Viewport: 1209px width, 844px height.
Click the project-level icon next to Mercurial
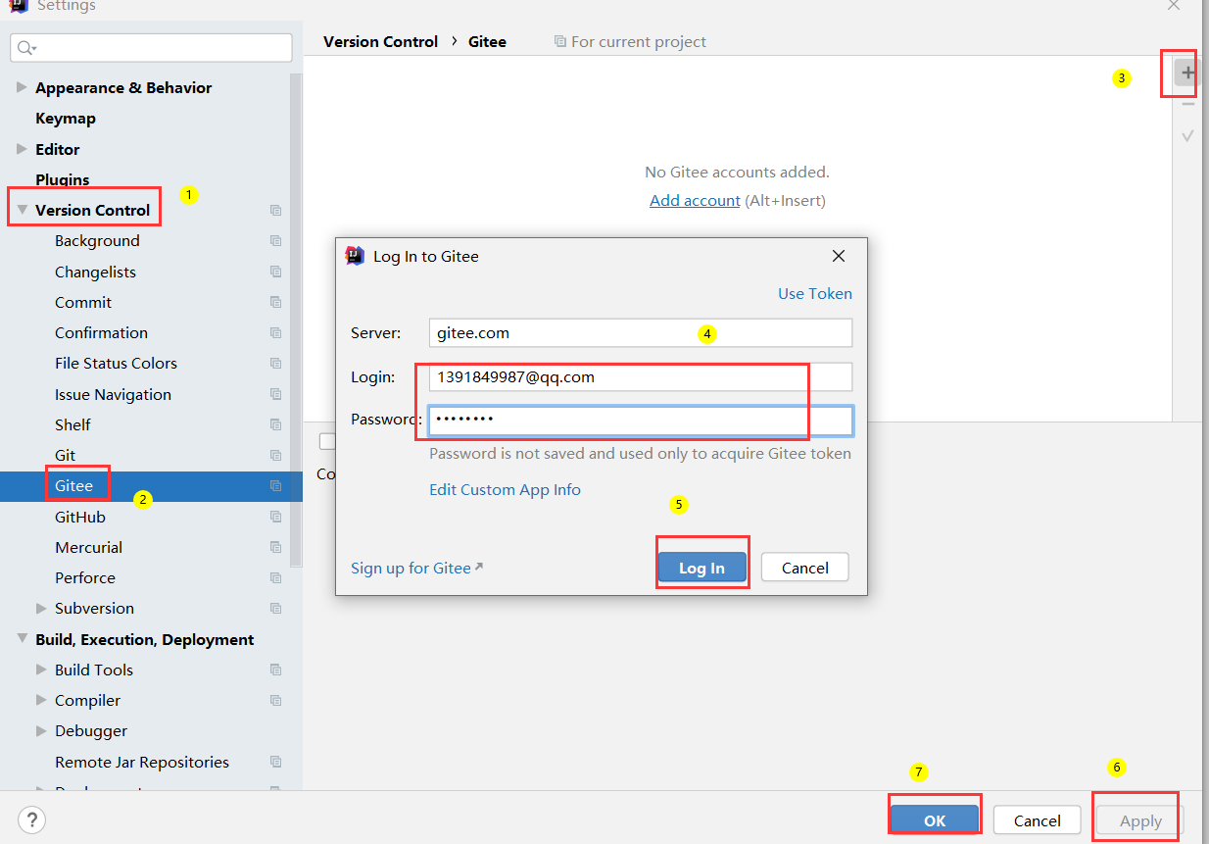coord(275,547)
